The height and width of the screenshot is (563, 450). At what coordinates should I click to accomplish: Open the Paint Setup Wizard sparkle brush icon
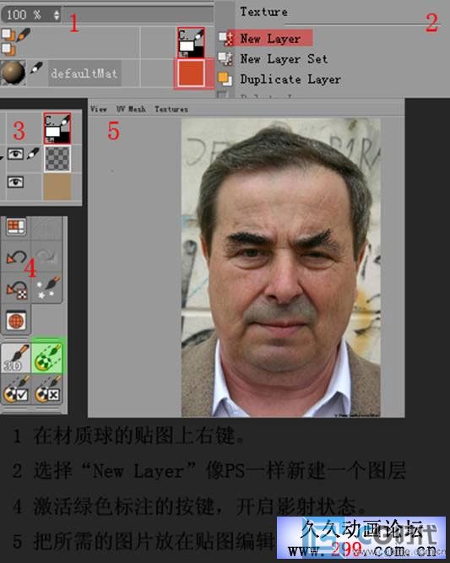point(48,287)
